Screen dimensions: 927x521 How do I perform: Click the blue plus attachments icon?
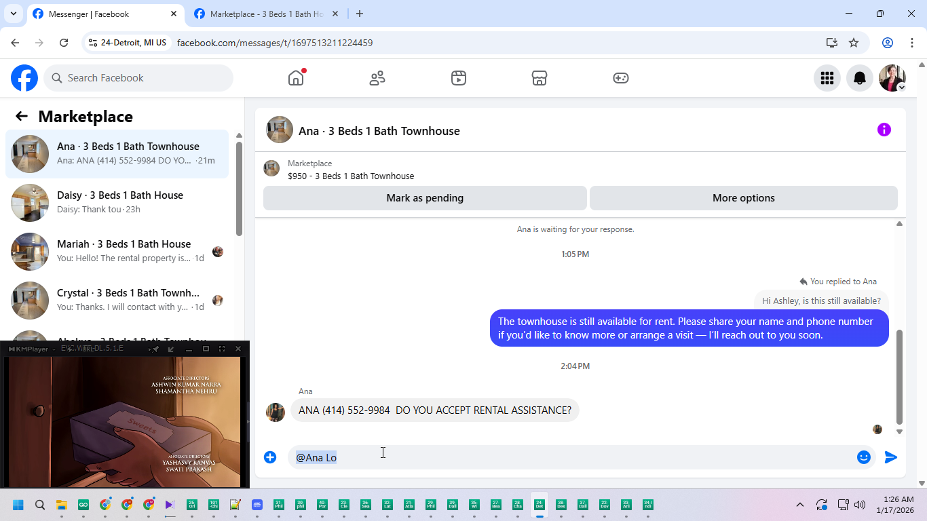pos(270,457)
